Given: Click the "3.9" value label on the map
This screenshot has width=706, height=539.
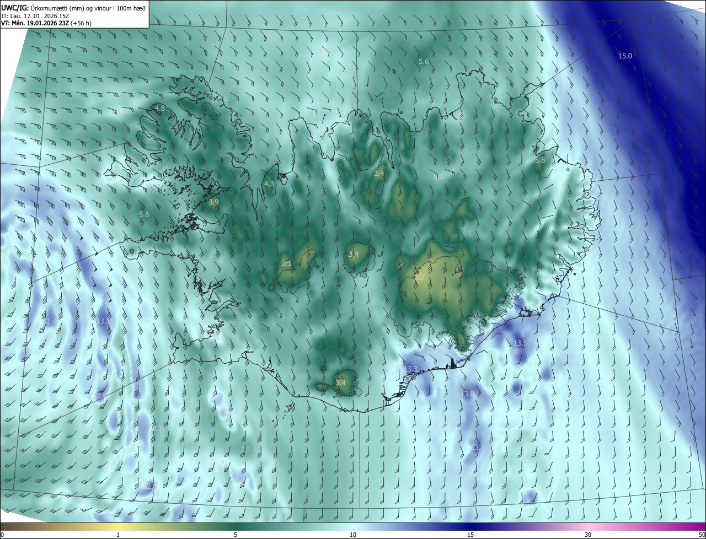Looking at the screenshot, I should click(x=213, y=202).
